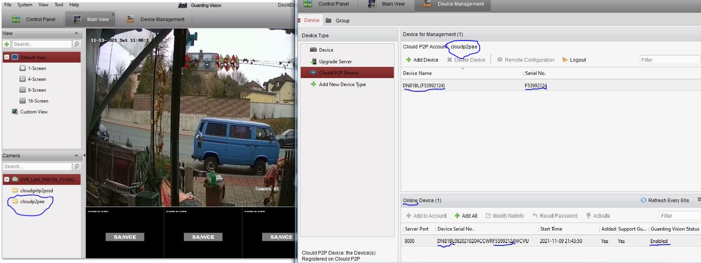Image resolution: width=701 pixels, height=263 pixels.
Task: Click the Add Device button
Action: [422, 60]
